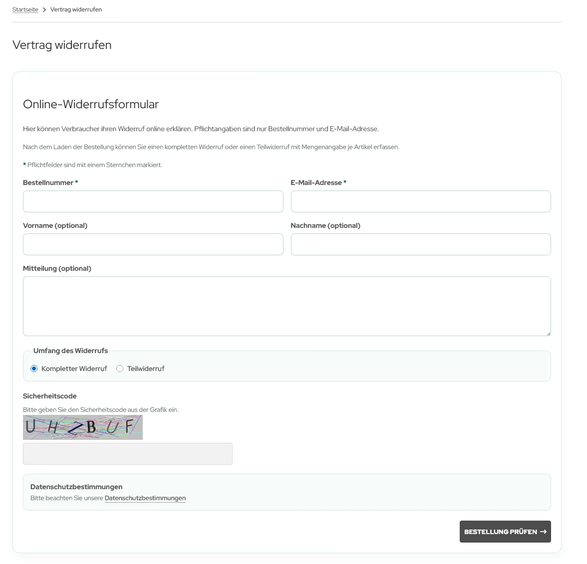Select the Vorname text box

(153, 244)
